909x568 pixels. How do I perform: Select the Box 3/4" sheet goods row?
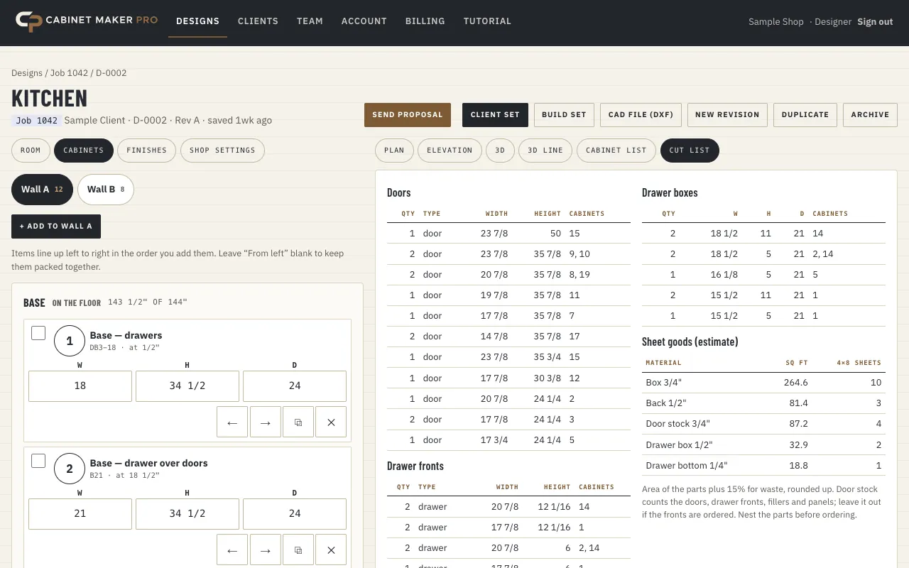[763, 383]
